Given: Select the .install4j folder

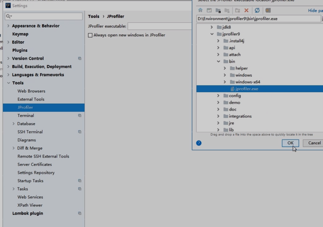Looking at the screenshot, I should click(x=237, y=41).
